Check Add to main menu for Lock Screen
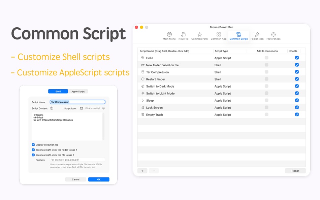Screen dimensions: 320x200 click(266, 107)
